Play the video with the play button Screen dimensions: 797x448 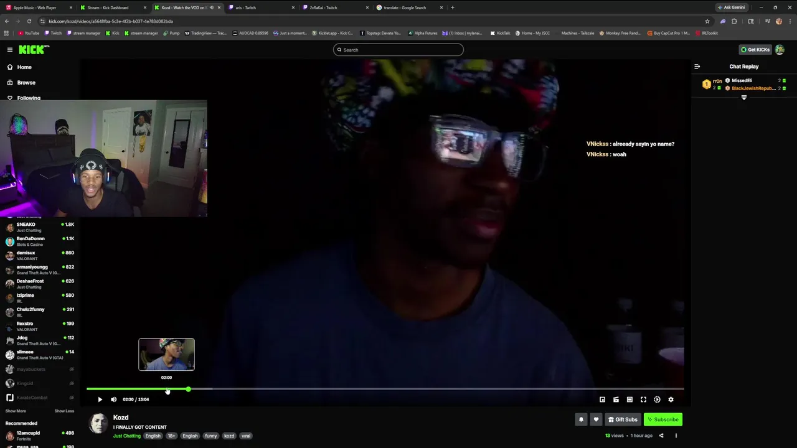pyautogui.click(x=100, y=399)
